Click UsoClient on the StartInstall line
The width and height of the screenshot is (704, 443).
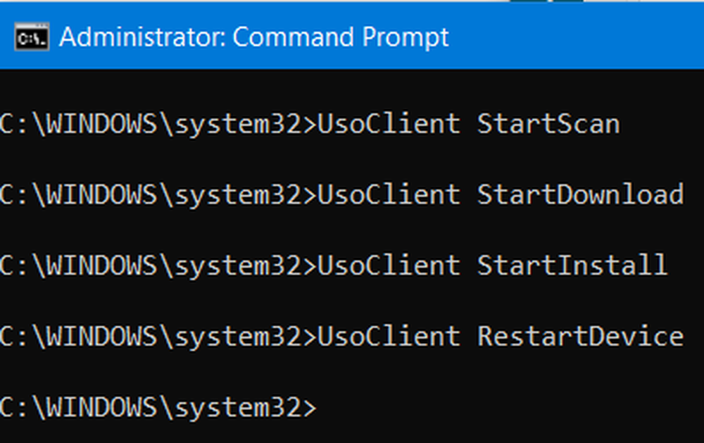point(389,266)
